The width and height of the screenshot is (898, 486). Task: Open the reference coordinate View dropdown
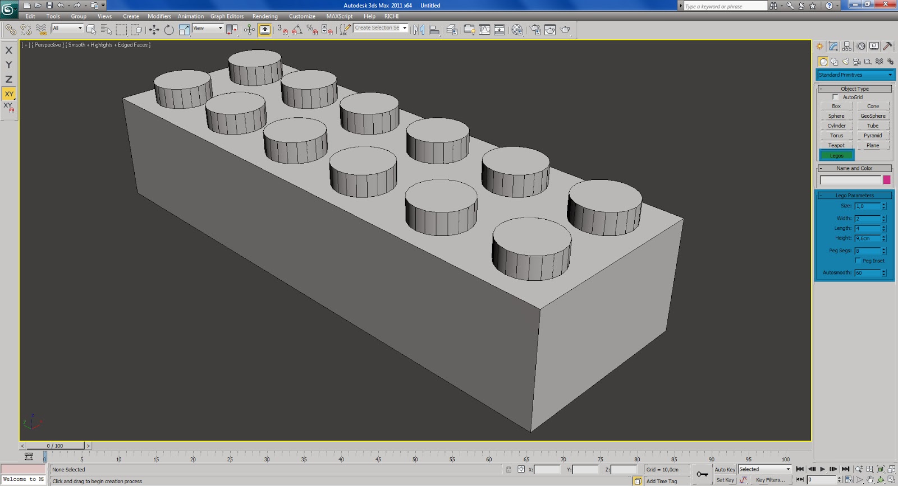point(208,29)
